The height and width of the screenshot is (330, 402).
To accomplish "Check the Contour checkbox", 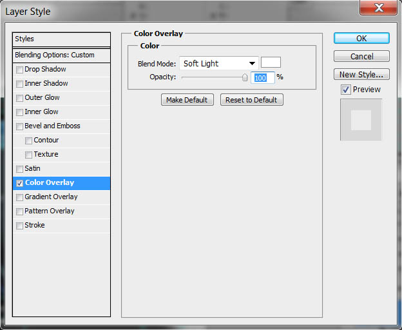I will pyautogui.click(x=28, y=141).
